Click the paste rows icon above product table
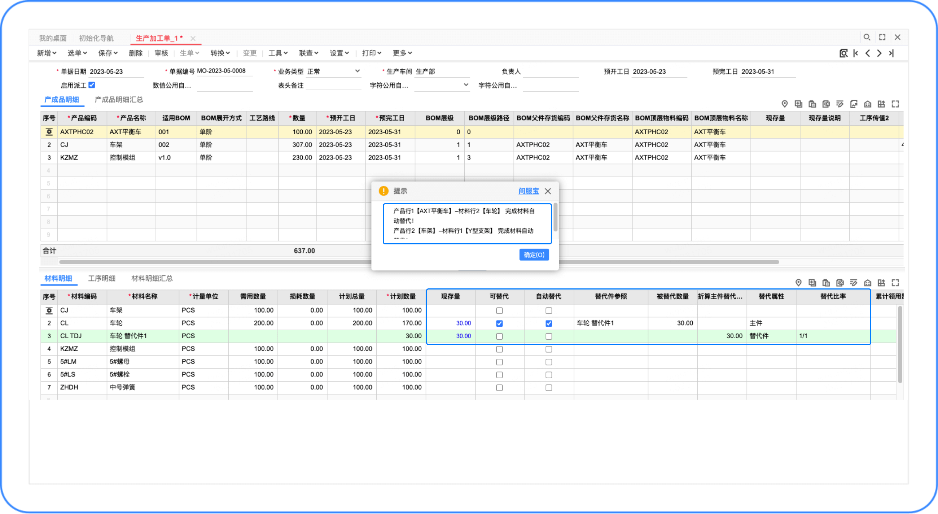The width and height of the screenshot is (938, 514). (x=812, y=104)
